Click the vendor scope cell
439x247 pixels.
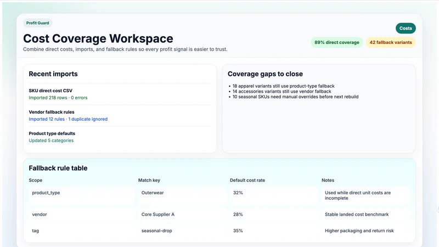tap(81, 214)
